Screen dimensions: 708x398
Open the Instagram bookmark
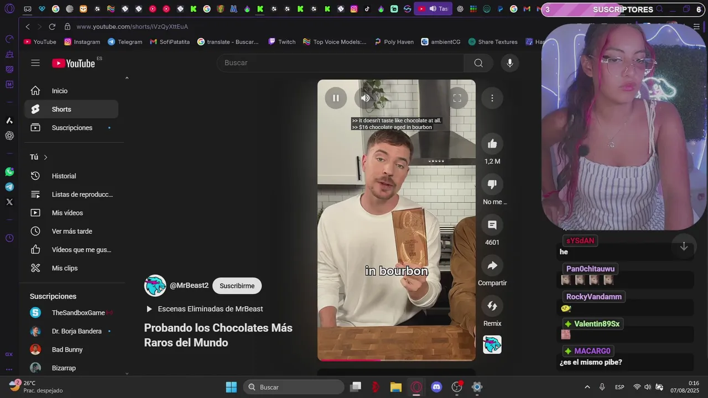coord(82,41)
